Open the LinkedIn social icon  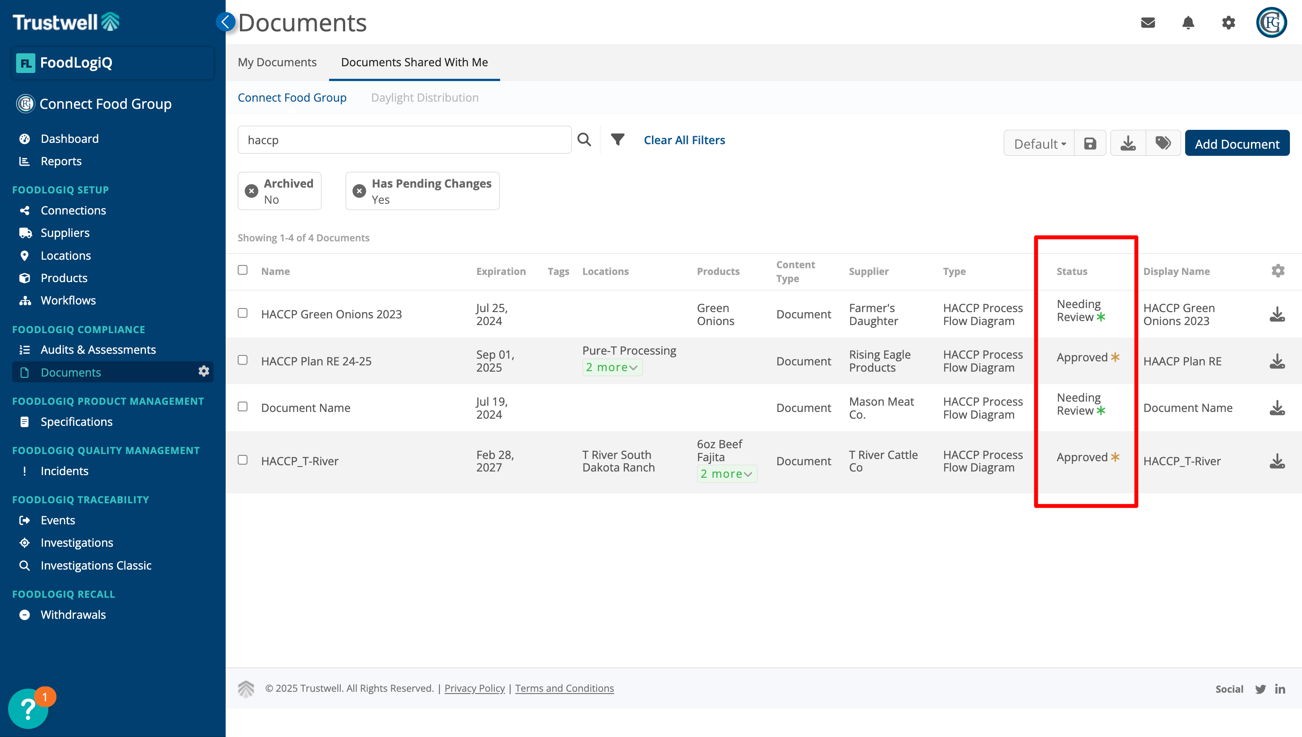point(1280,689)
